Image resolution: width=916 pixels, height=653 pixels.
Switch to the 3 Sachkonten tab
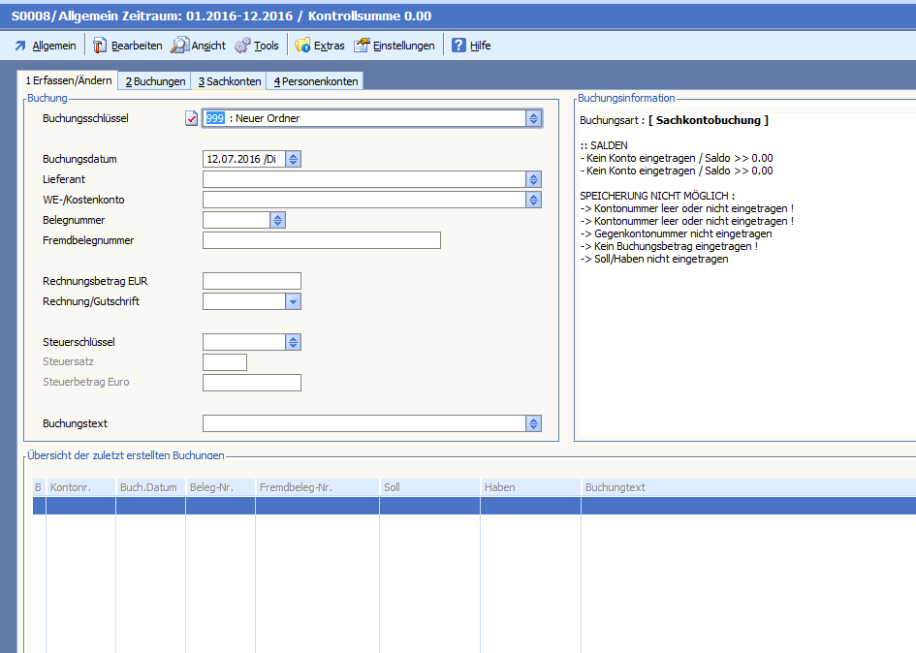(229, 81)
